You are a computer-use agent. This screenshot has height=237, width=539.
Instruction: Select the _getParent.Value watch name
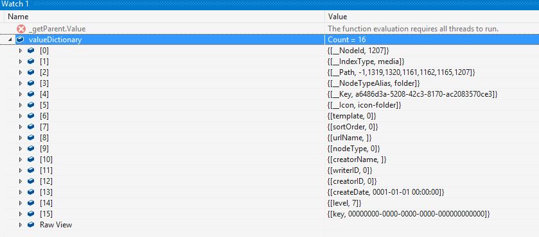coord(57,29)
